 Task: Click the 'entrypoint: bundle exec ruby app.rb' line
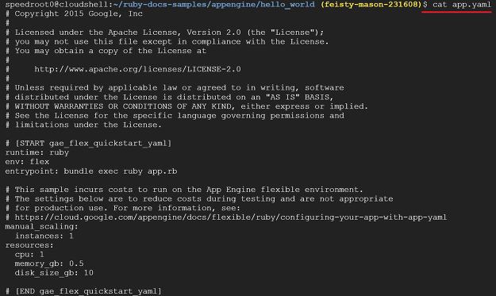point(91,171)
